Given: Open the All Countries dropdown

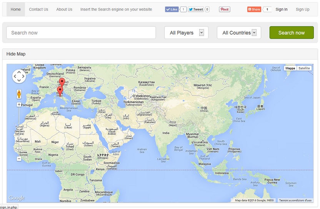Looking at the screenshot, I should tap(239, 33).
